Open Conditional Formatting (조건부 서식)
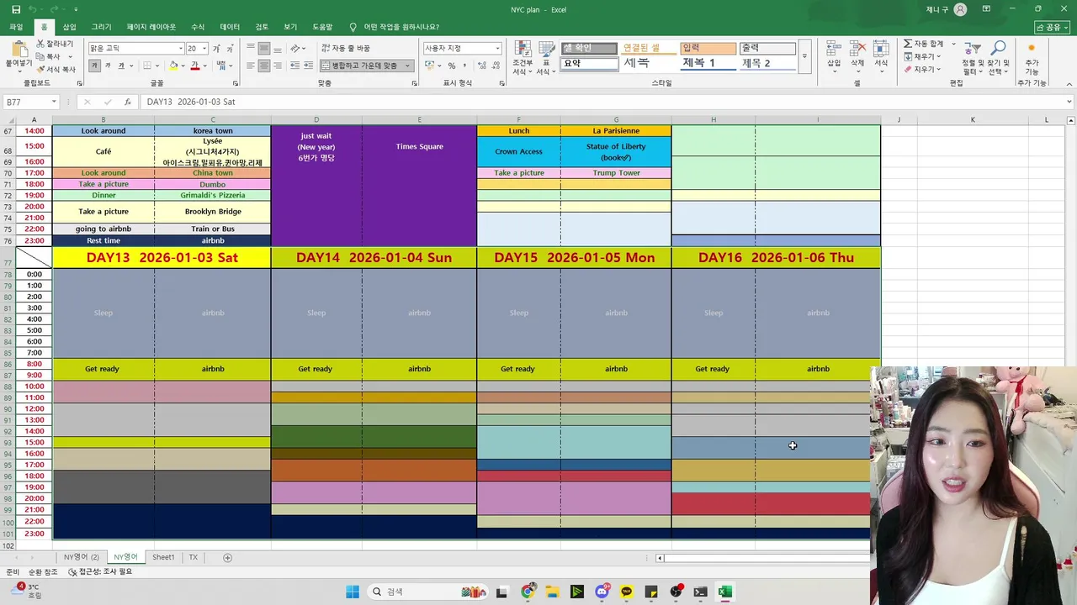 tap(522, 58)
